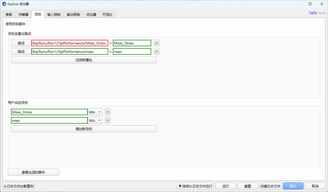Remove the Mises_Stress path entry with its x icon
Screen dimensions: 328x192
click(156, 43)
